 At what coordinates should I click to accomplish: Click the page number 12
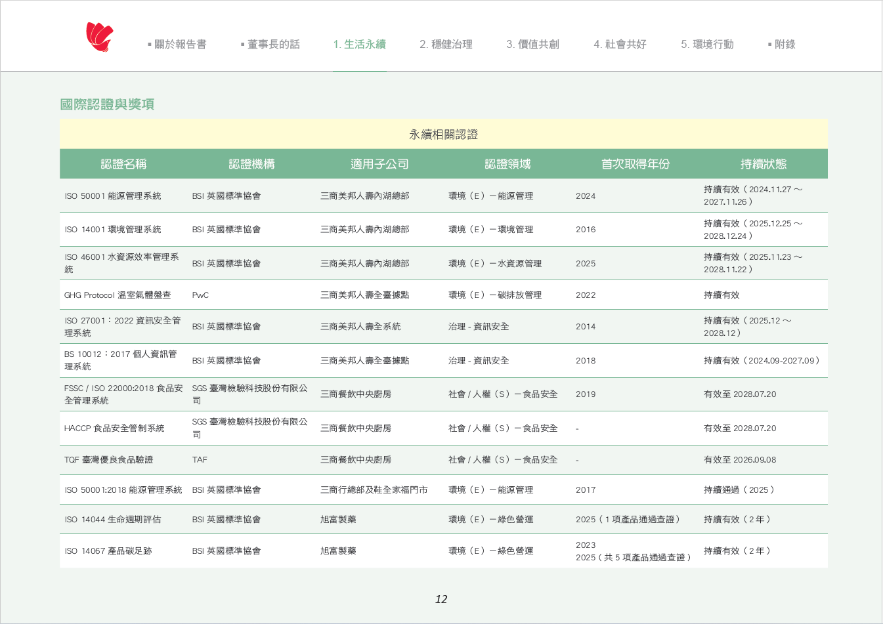click(x=441, y=599)
